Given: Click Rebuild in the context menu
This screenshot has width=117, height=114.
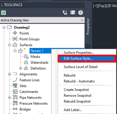Looking at the screenshot, I should (x=87, y=75).
